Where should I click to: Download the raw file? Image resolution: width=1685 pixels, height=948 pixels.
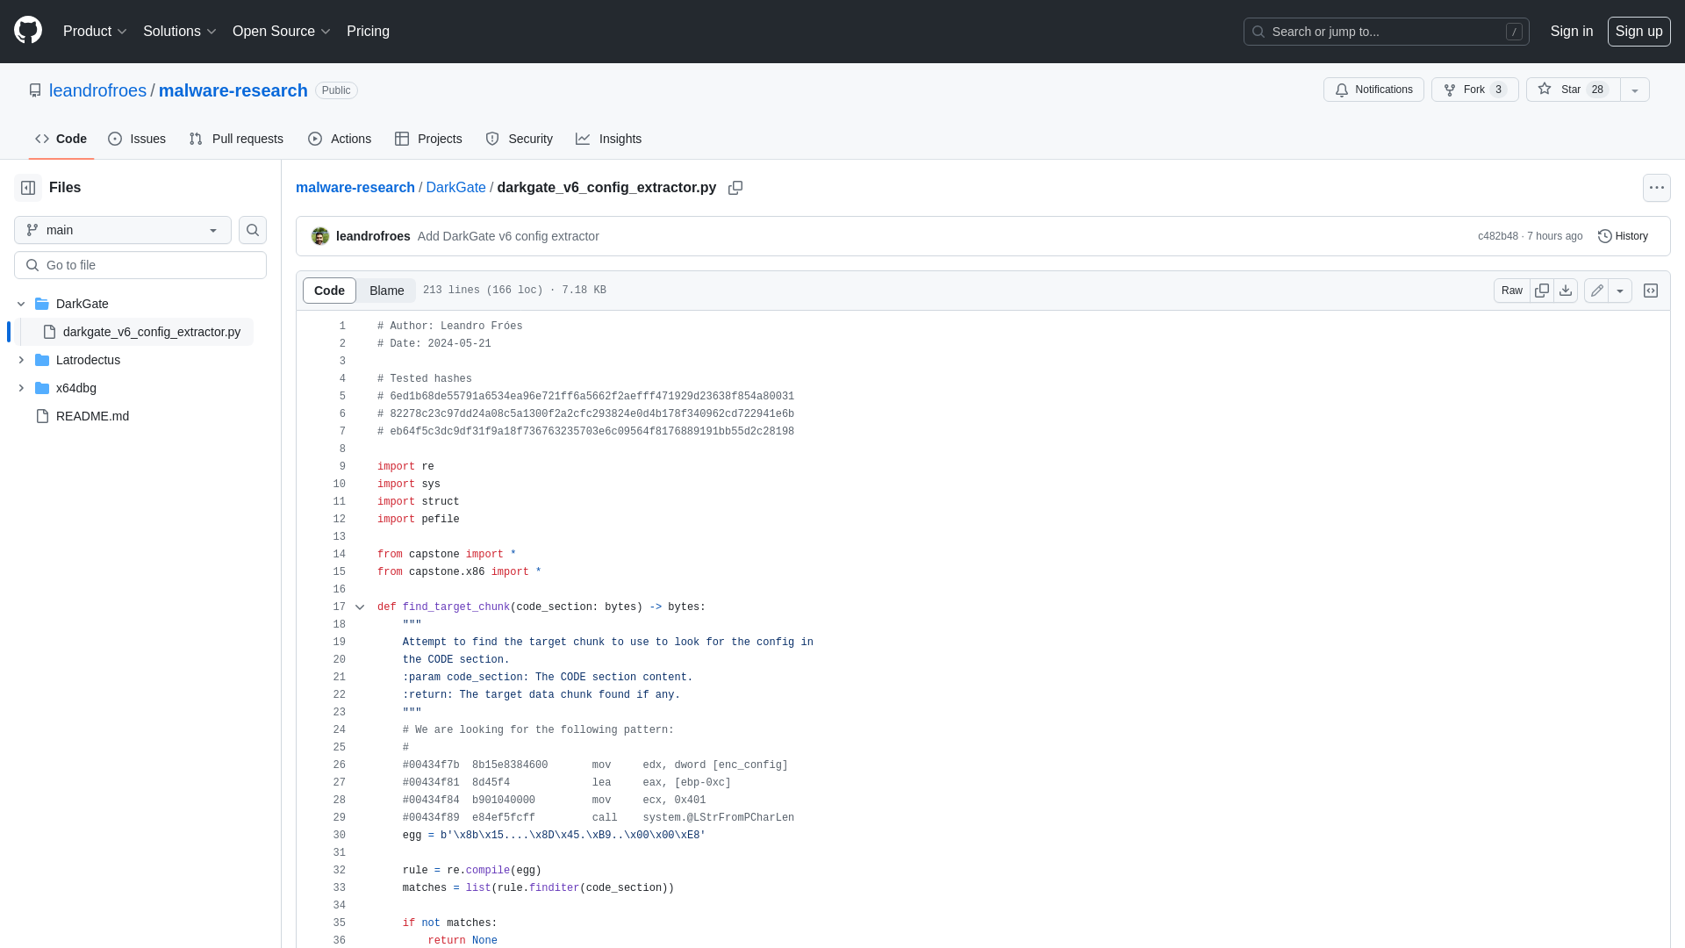[1566, 291]
